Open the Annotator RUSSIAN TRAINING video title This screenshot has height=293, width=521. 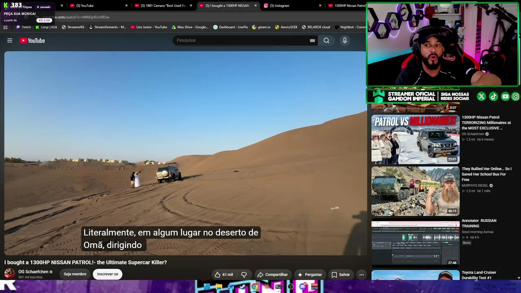coord(479,223)
